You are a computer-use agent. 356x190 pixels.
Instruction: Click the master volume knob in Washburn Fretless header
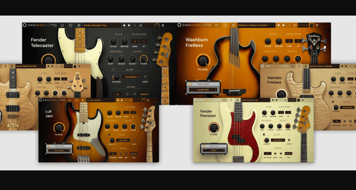(312, 25)
